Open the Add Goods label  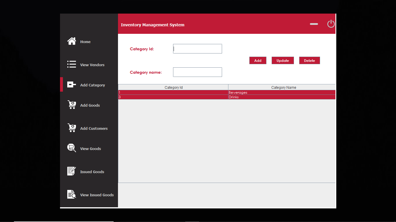[90, 106]
